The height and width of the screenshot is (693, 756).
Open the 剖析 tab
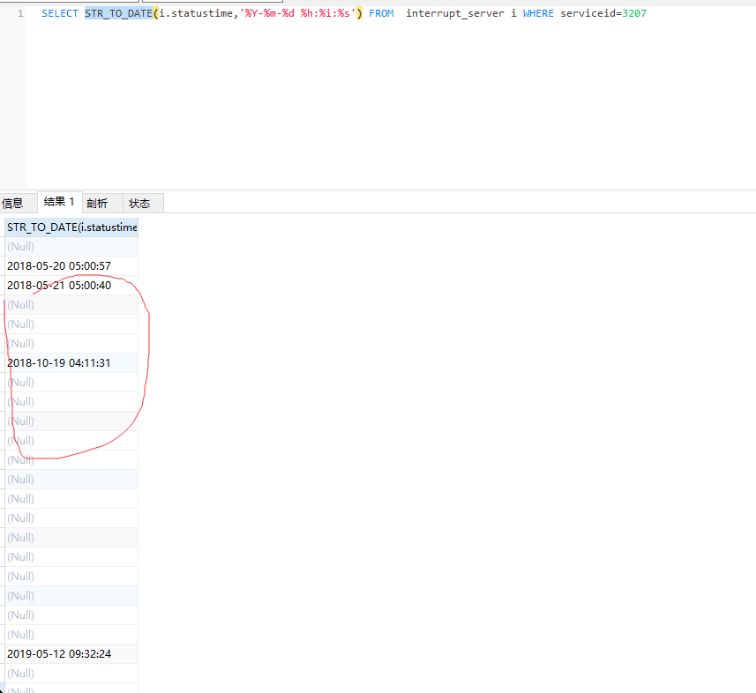tap(96, 203)
